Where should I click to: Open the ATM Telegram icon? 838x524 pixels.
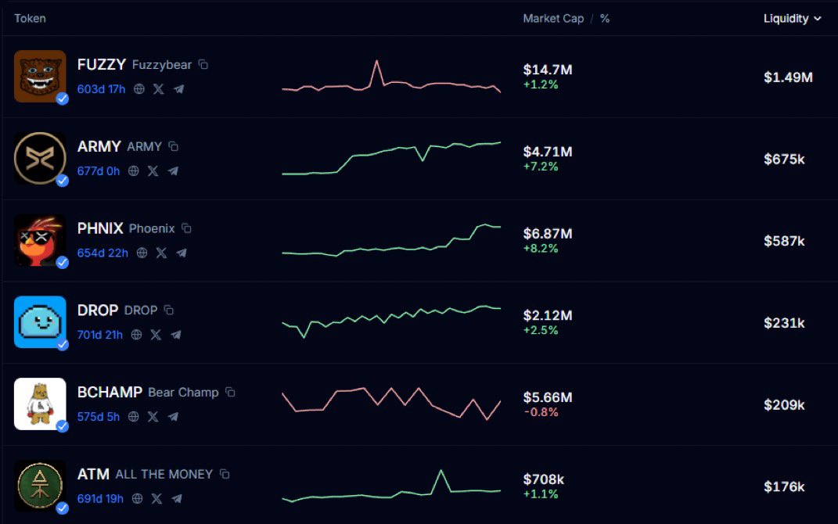click(176, 499)
